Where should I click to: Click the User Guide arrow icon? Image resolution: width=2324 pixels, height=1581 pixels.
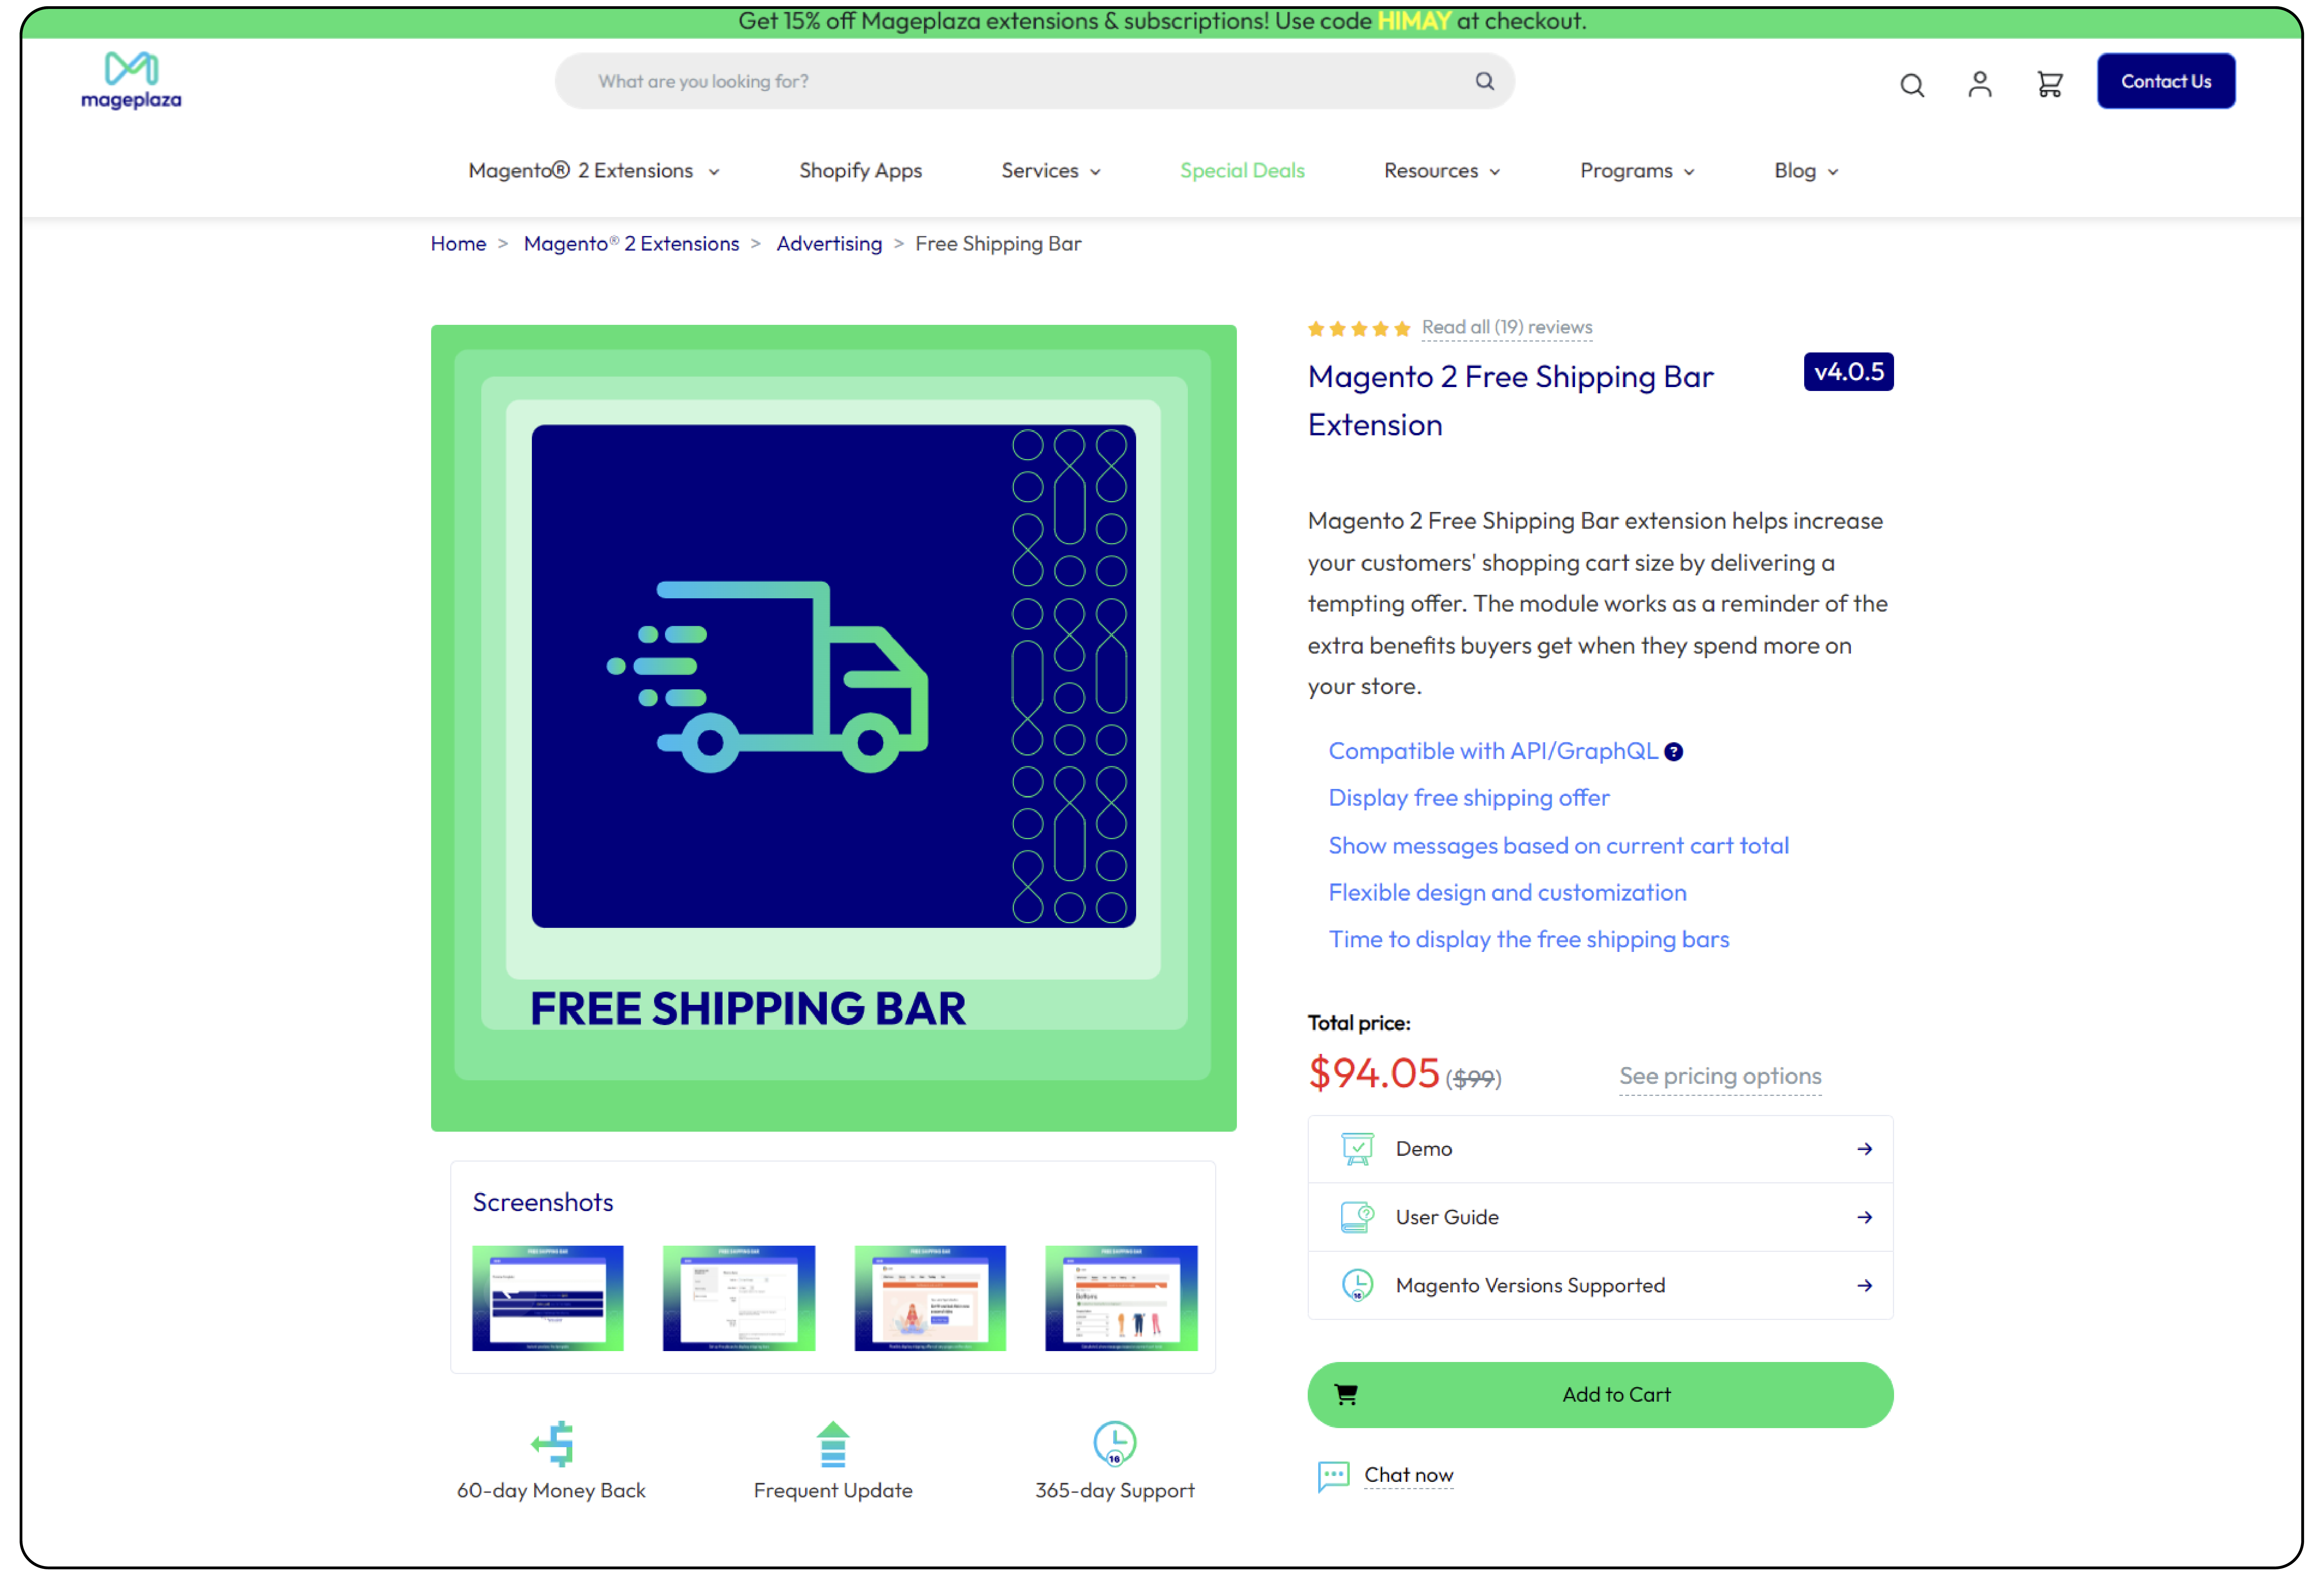click(1865, 1216)
